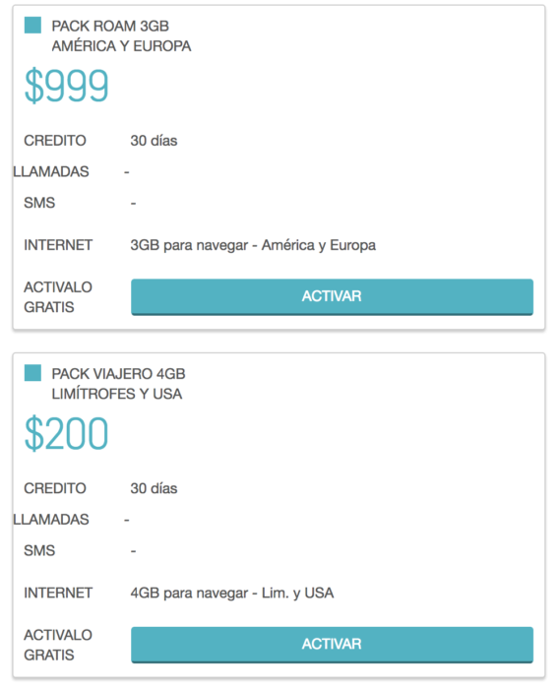Click the CREDITO label in the $200 pack

[x=55, y=488]
